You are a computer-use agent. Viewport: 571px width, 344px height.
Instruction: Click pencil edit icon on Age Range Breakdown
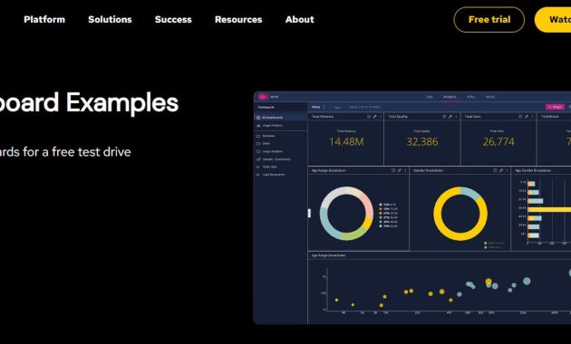(400, 170)
